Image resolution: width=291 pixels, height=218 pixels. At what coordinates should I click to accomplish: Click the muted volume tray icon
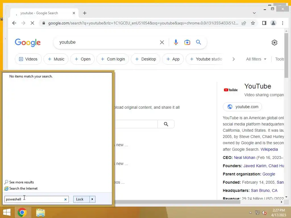pos(264,213)
